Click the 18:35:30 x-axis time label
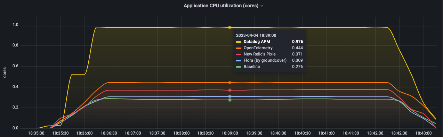Viewport: 443px width, 137px height. [60, 133]
